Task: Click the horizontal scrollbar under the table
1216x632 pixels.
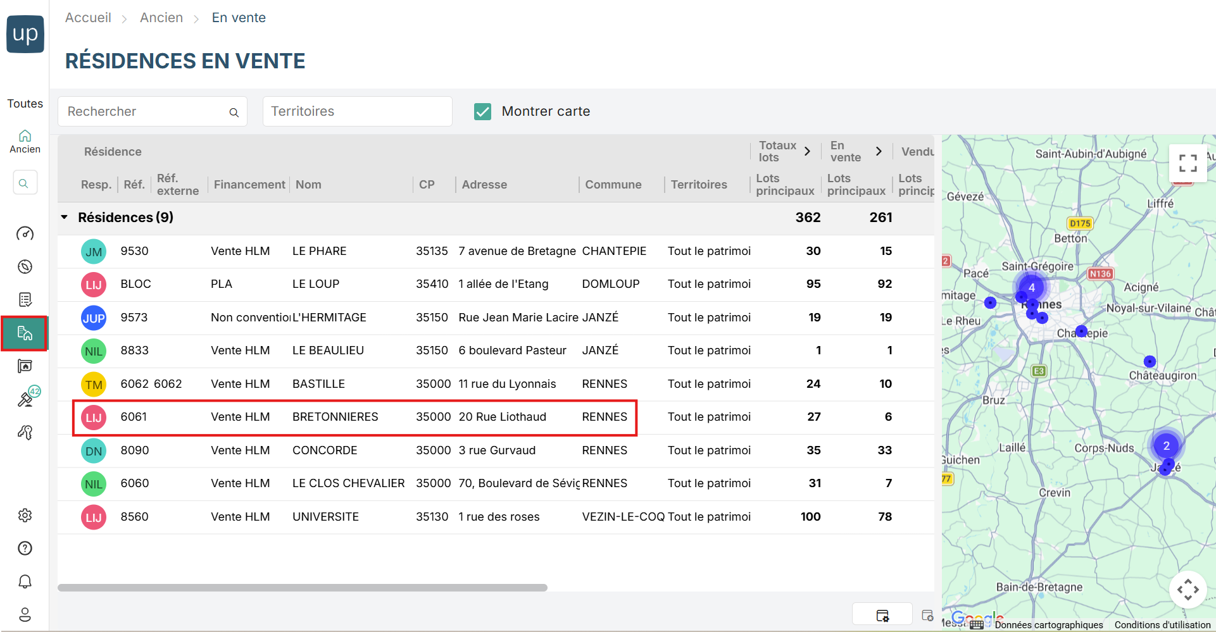Action: 303,588
